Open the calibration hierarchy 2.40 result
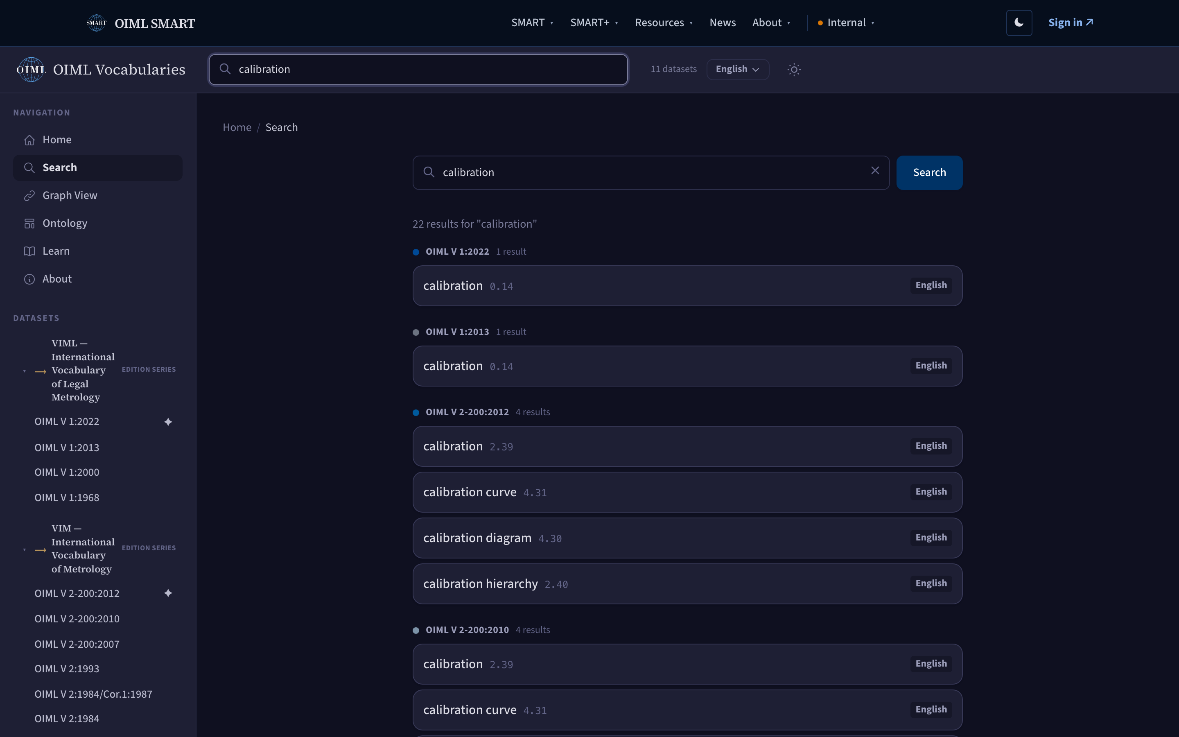Viewport: 1179px width, 737px height. 687,584
